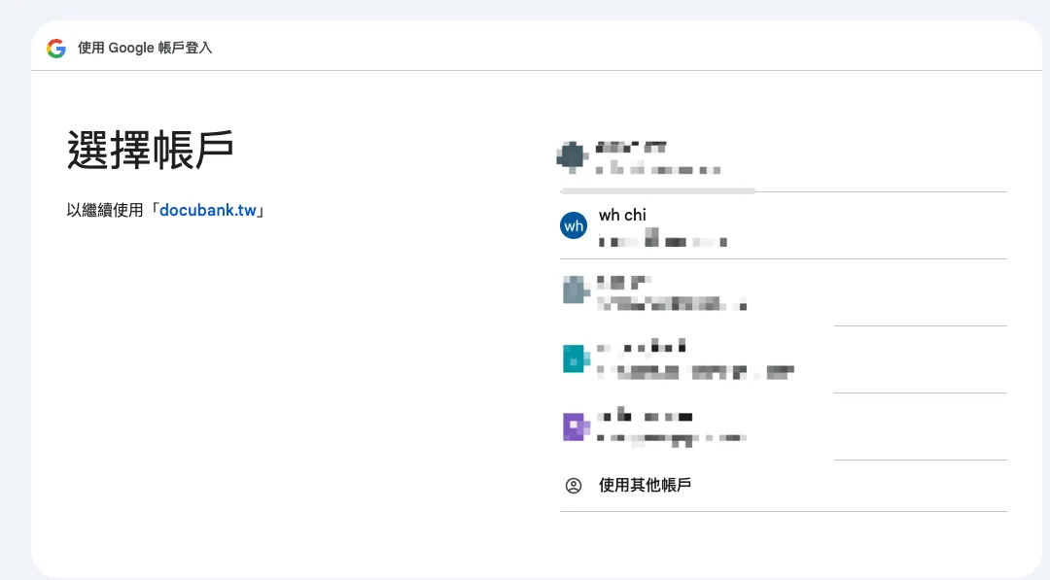Click the progress bar under the first account
This screenshot has height=580, width=1050.
pyautogui.click(x=656, y=189)
